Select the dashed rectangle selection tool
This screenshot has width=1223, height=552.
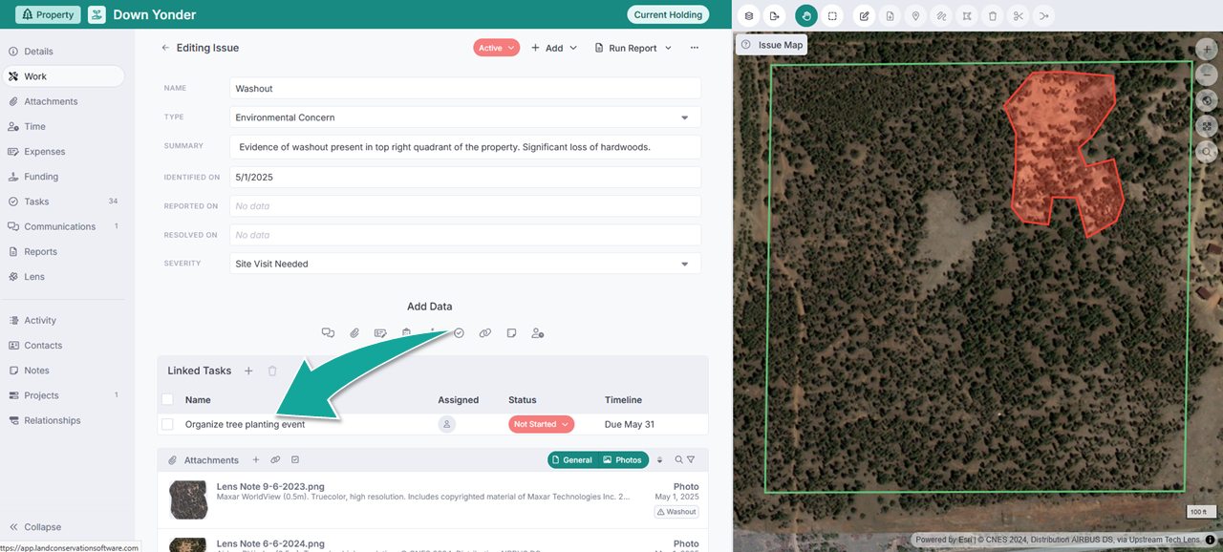click(x=832, y=16)
